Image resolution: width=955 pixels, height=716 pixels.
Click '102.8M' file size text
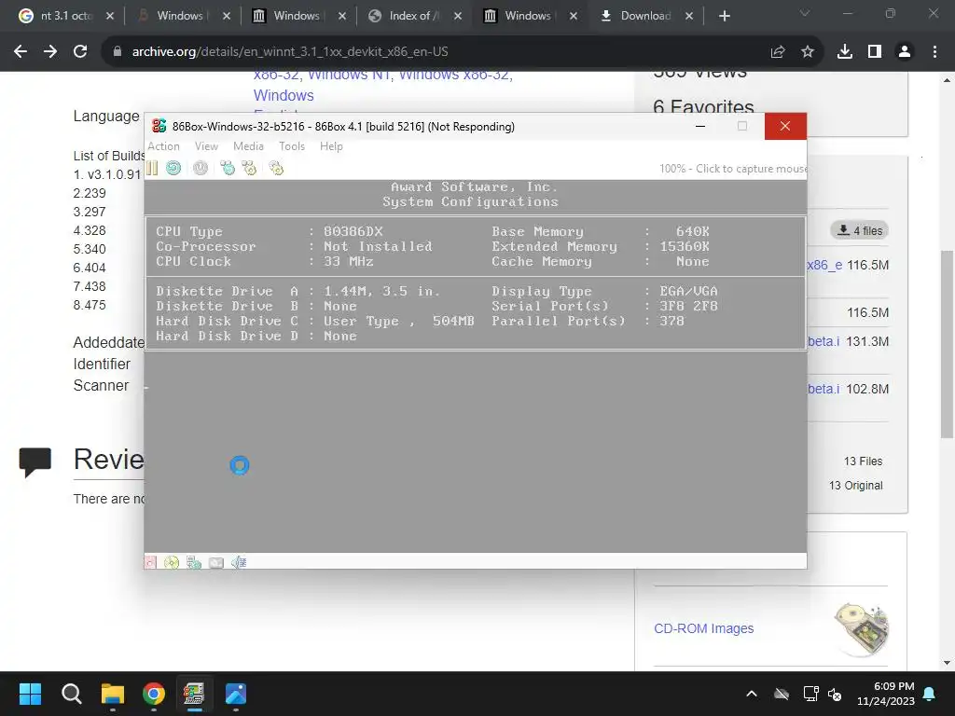pyautogui.click(x=867, y=389)
